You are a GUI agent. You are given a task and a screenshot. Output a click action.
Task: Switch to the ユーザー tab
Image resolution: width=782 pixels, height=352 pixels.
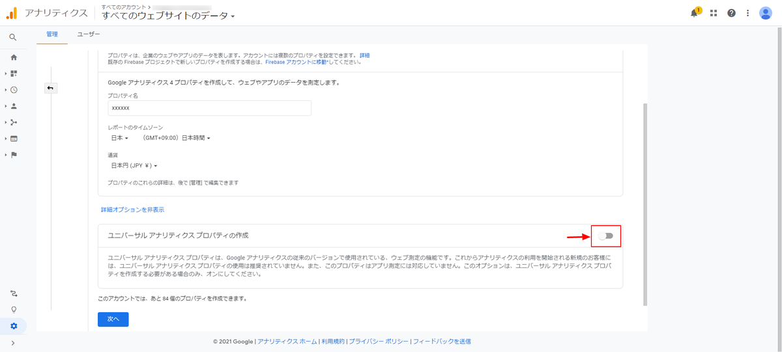[x=89, y=34]
